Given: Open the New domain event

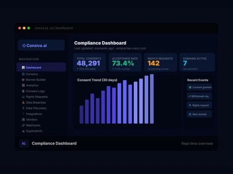Looking at the screenshot, I should coord(199,114).
